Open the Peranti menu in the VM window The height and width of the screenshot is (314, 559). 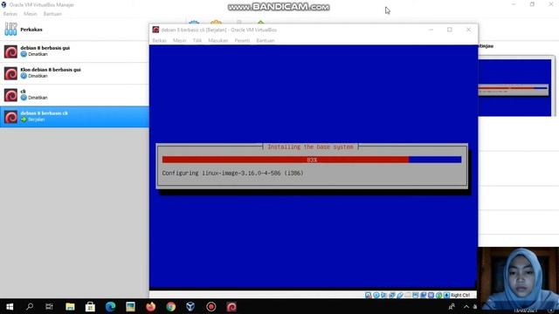(x=242, y=41)
